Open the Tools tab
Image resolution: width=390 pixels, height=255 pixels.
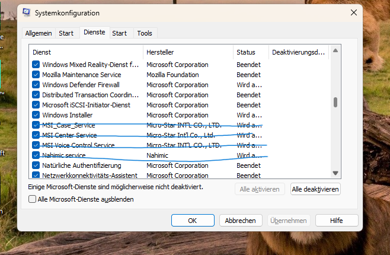coord(145,33)
